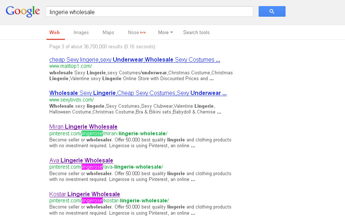345x219 pixels.
Task: Open the Ava Lingerie Wholesale result
Action: [81, 160]
